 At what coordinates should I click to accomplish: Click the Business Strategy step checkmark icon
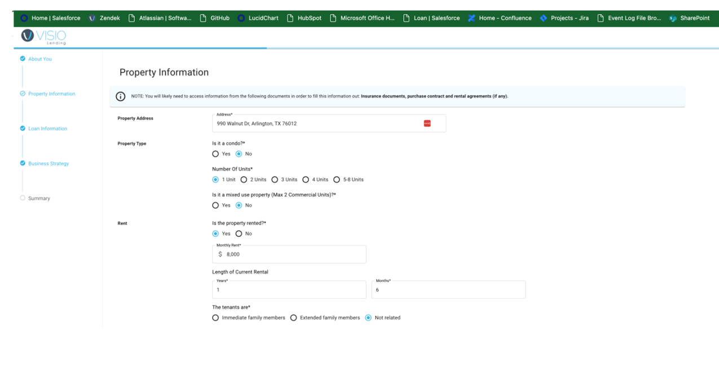pos(23,164)
